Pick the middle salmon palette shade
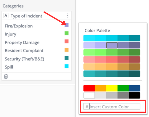The height and width of the screenshot is (117, 149). click(x=112, y=59)
